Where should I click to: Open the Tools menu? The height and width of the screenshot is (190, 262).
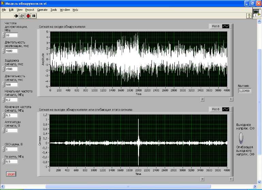(53, 10)
